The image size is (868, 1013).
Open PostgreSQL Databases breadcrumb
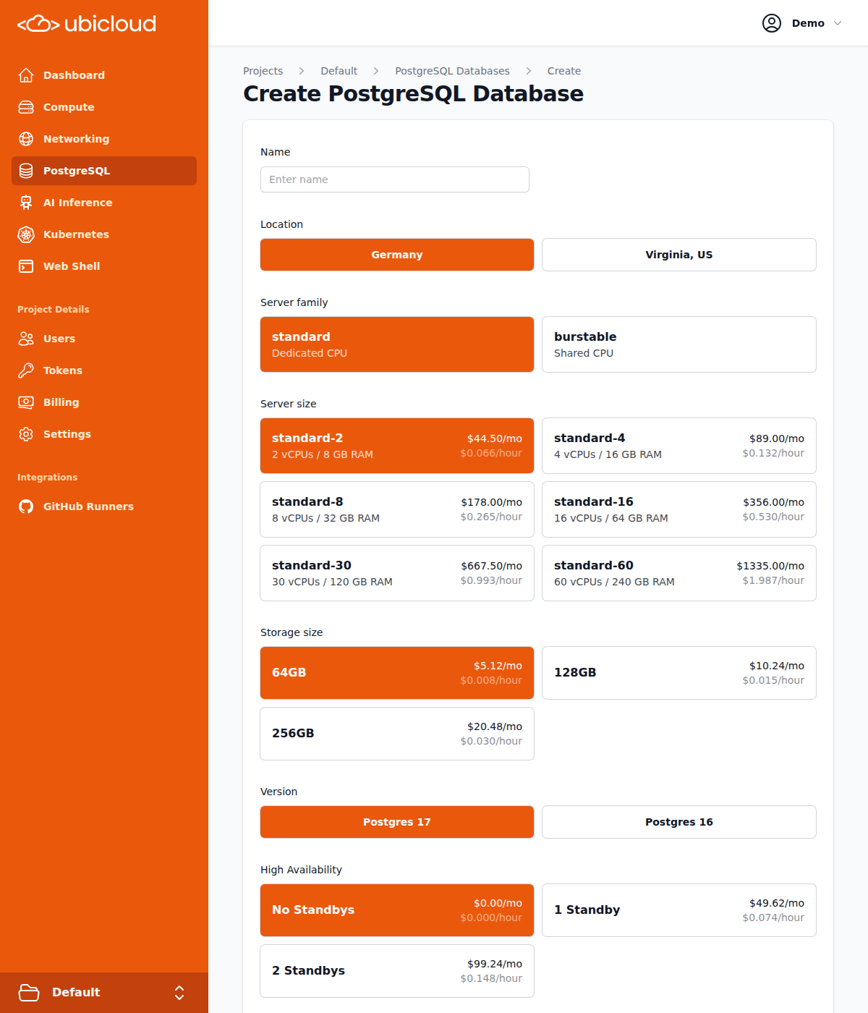tap(452, 70)
